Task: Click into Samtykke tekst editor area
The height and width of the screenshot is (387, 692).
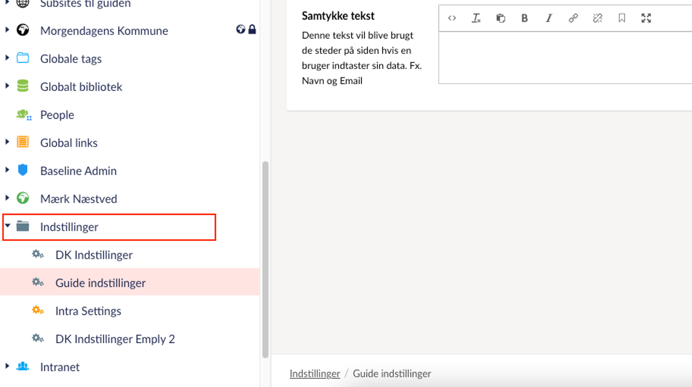Action: point(564,57)
